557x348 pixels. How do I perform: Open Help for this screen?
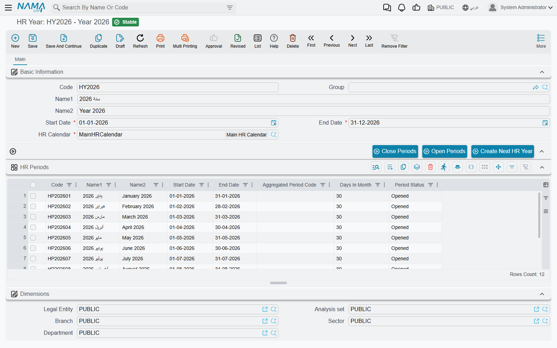[274, 41]
